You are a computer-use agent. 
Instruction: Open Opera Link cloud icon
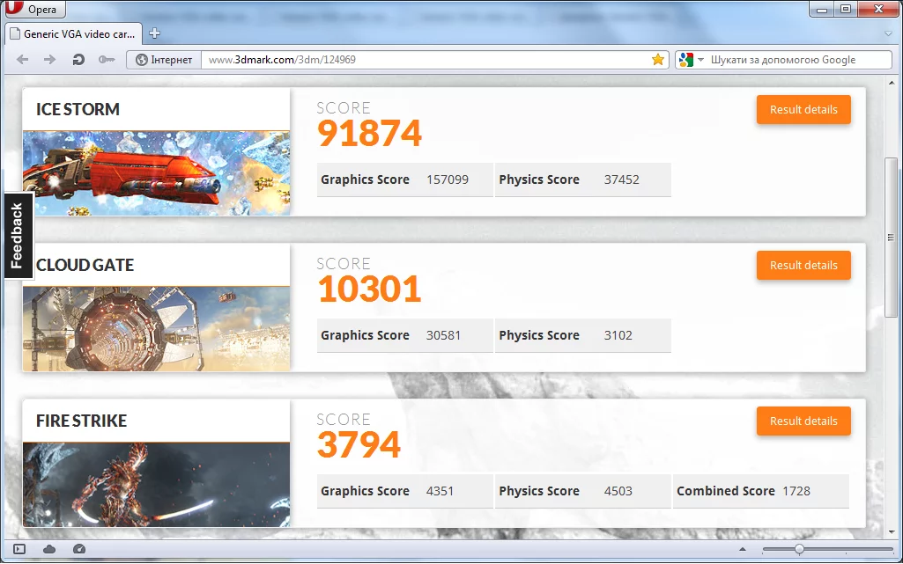49,549
